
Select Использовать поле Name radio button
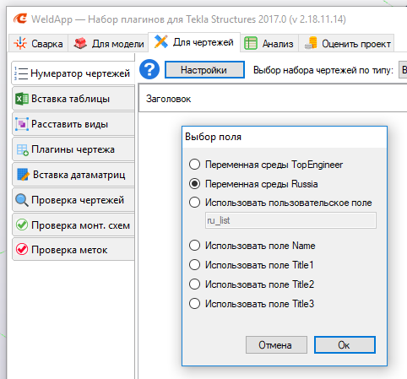pyautogui.click(x=194, y=246)
